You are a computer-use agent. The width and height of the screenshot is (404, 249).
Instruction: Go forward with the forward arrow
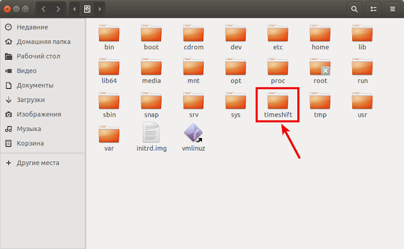[x=58, y=9]
